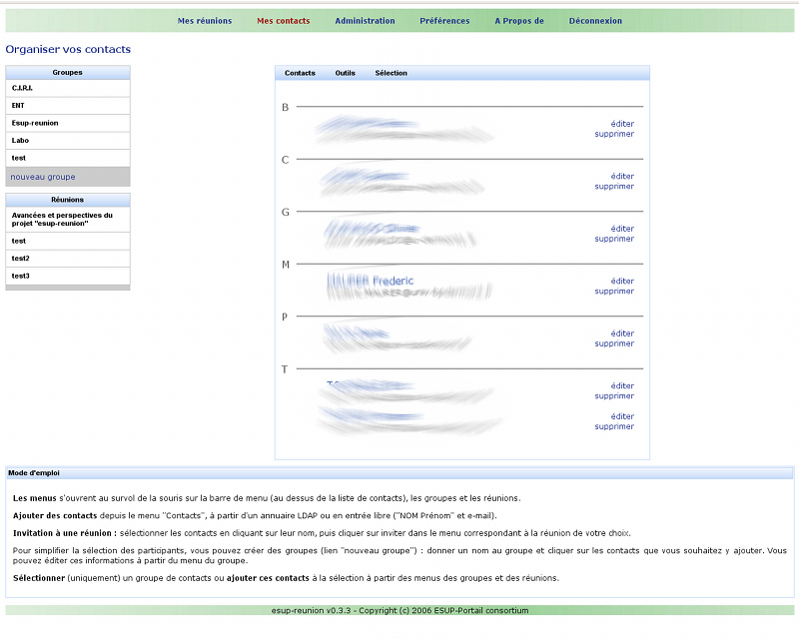Log out using Déconnexion
Image resolution: width=799 pixels, height=639 pixels.
pyautogui.click(x=595, y=21)
